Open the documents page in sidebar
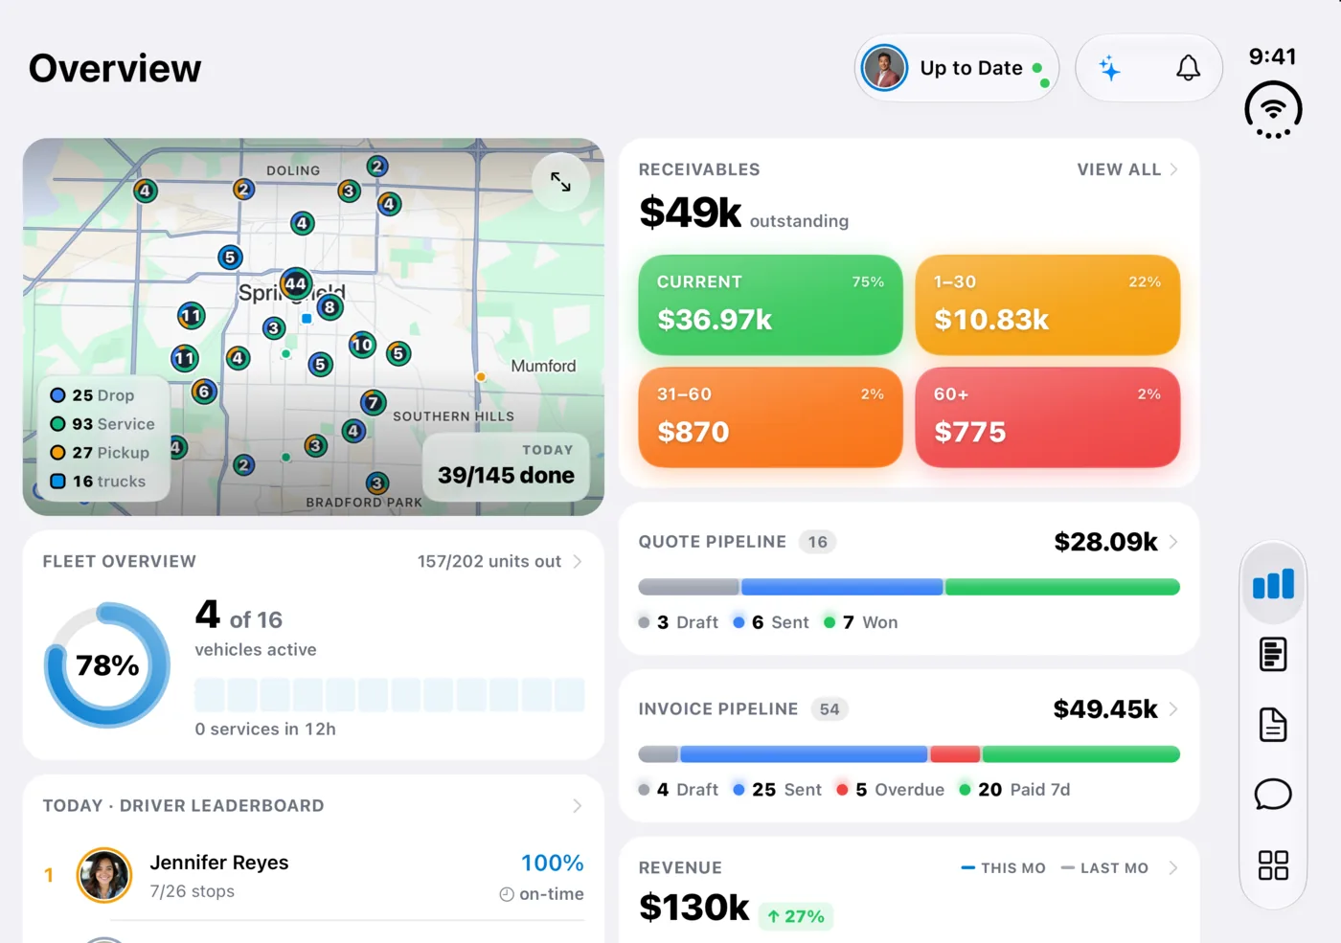The height and width of the screenshot is (943, 1341). coord(1273,725)
